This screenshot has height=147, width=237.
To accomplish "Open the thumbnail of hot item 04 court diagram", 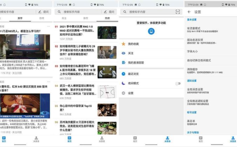I will pyautogui.click(x=107, y=92).
